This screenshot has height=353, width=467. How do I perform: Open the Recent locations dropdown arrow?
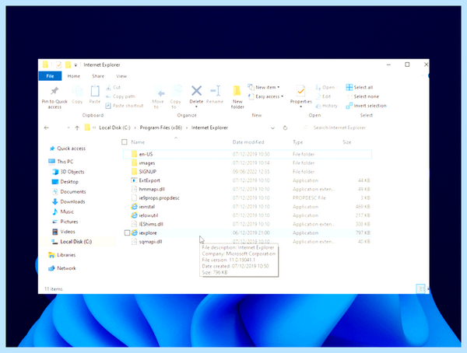pyautogui.click(x=68, y=128)
